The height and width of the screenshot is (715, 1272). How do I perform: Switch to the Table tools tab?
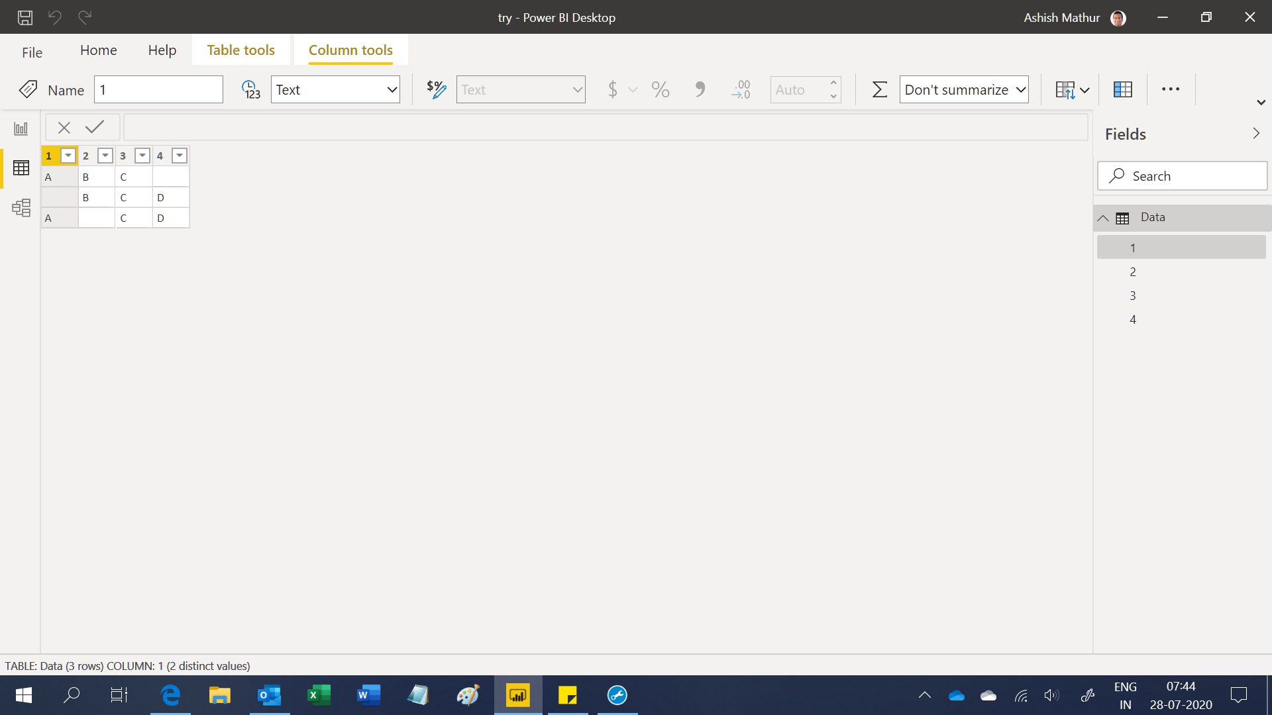(x=241, y=50)
